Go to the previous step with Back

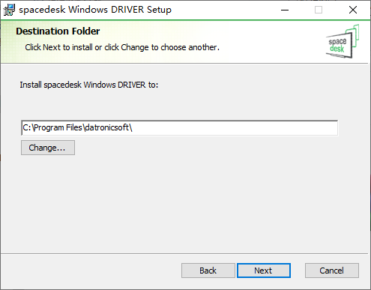(x=208, y=271)
